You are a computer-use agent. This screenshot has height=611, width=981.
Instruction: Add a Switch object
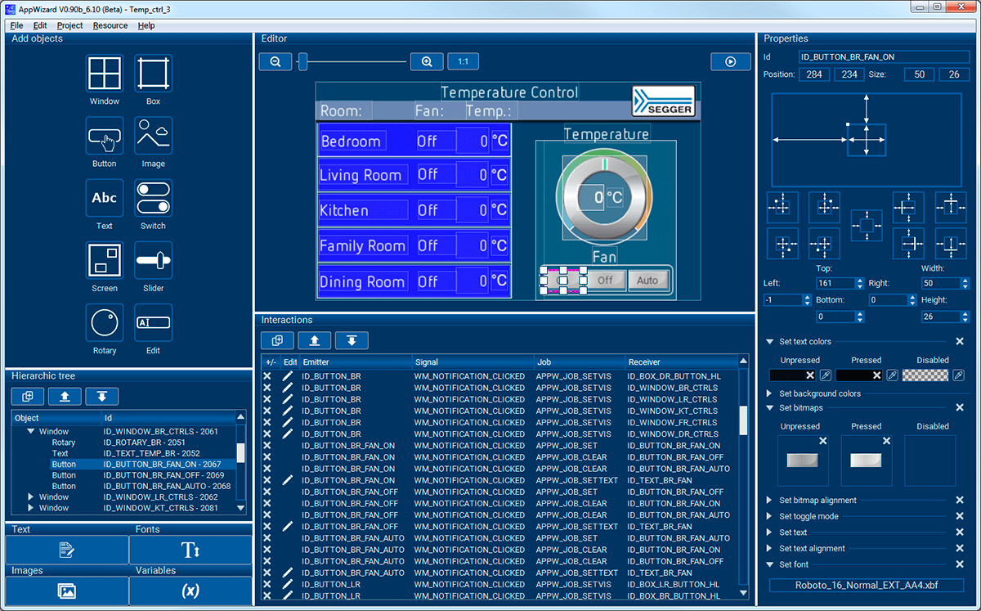click(x=153, y=199)
